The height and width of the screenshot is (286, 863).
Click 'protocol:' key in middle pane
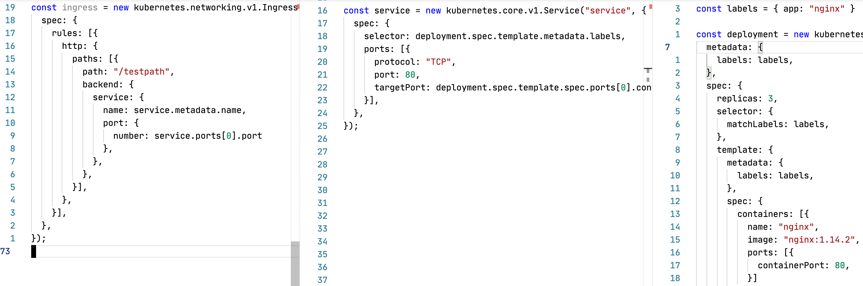point(397,62)
